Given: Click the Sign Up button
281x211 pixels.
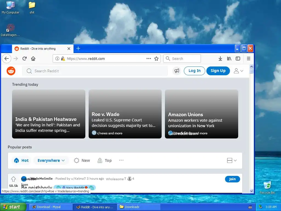Looking at the screenshot, I should (218, 71).
